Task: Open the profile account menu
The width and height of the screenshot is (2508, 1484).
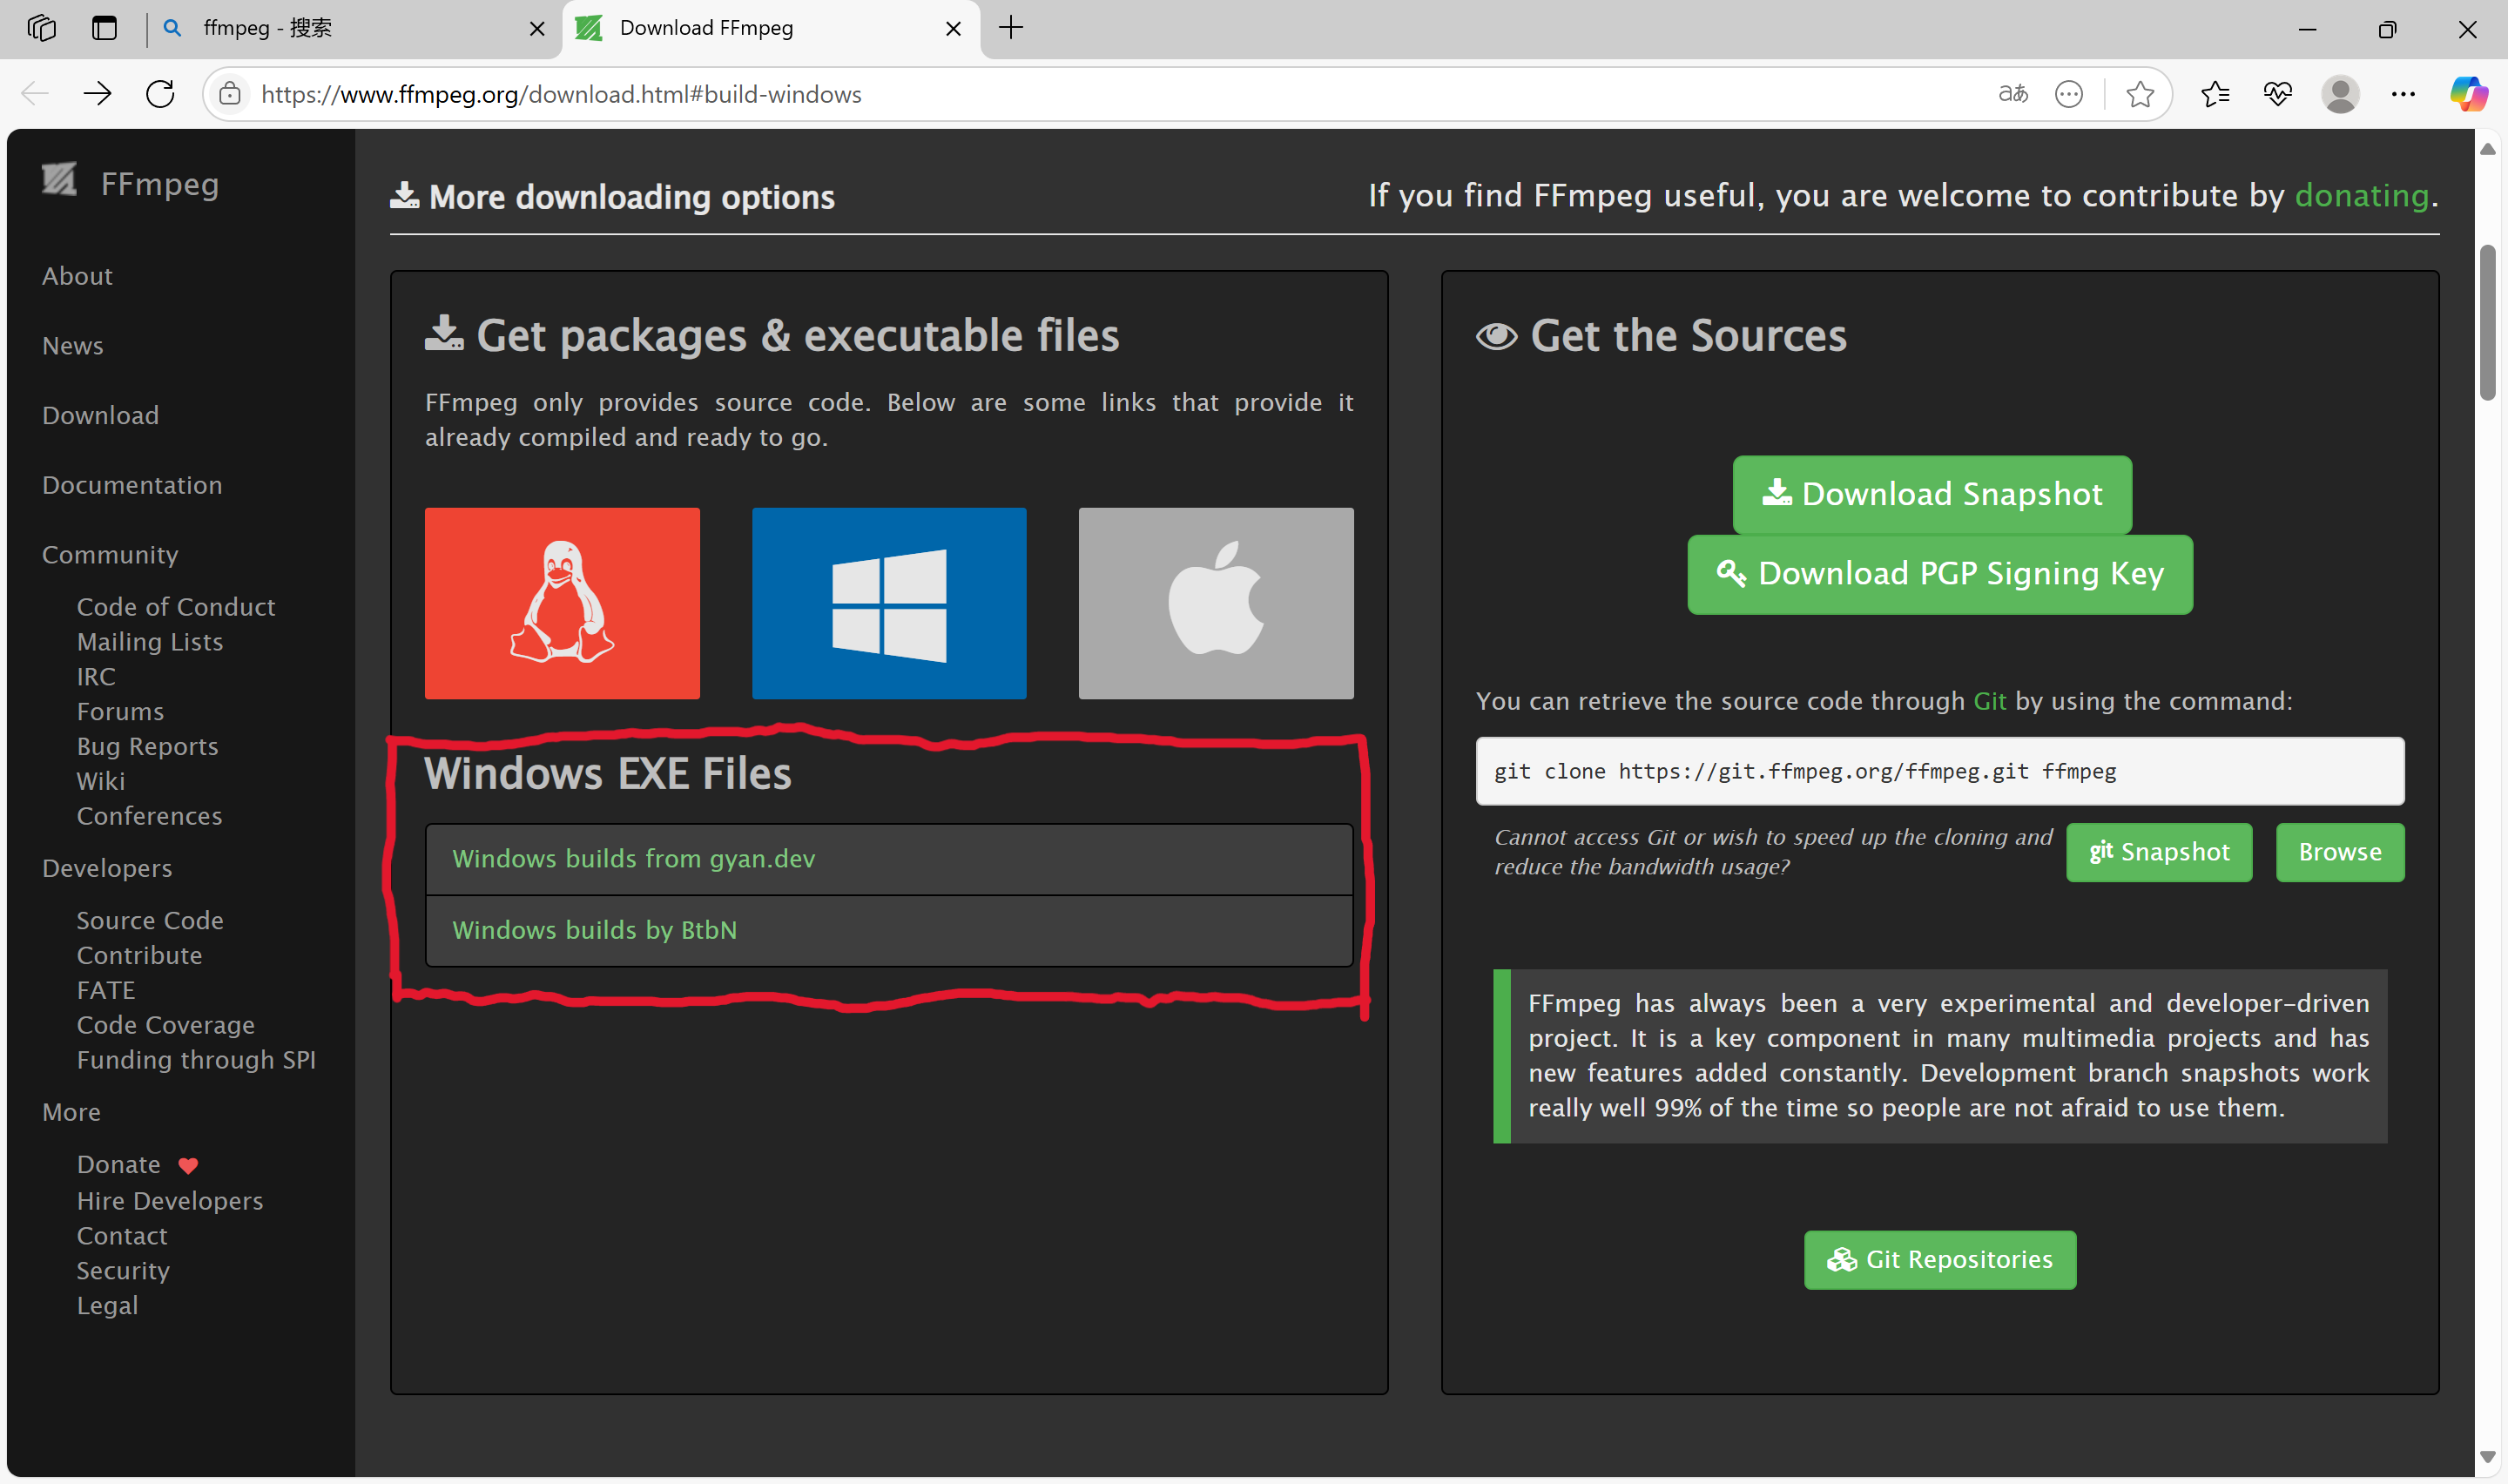Action: (x=2339, y=94)
